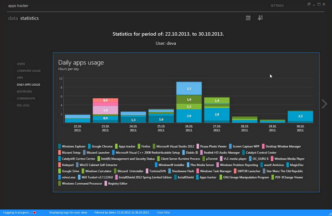Click the Realtek HD Audio Manager legend swatch
The image size is (332, 216).
pyautogui.click(x=201, y=152)
